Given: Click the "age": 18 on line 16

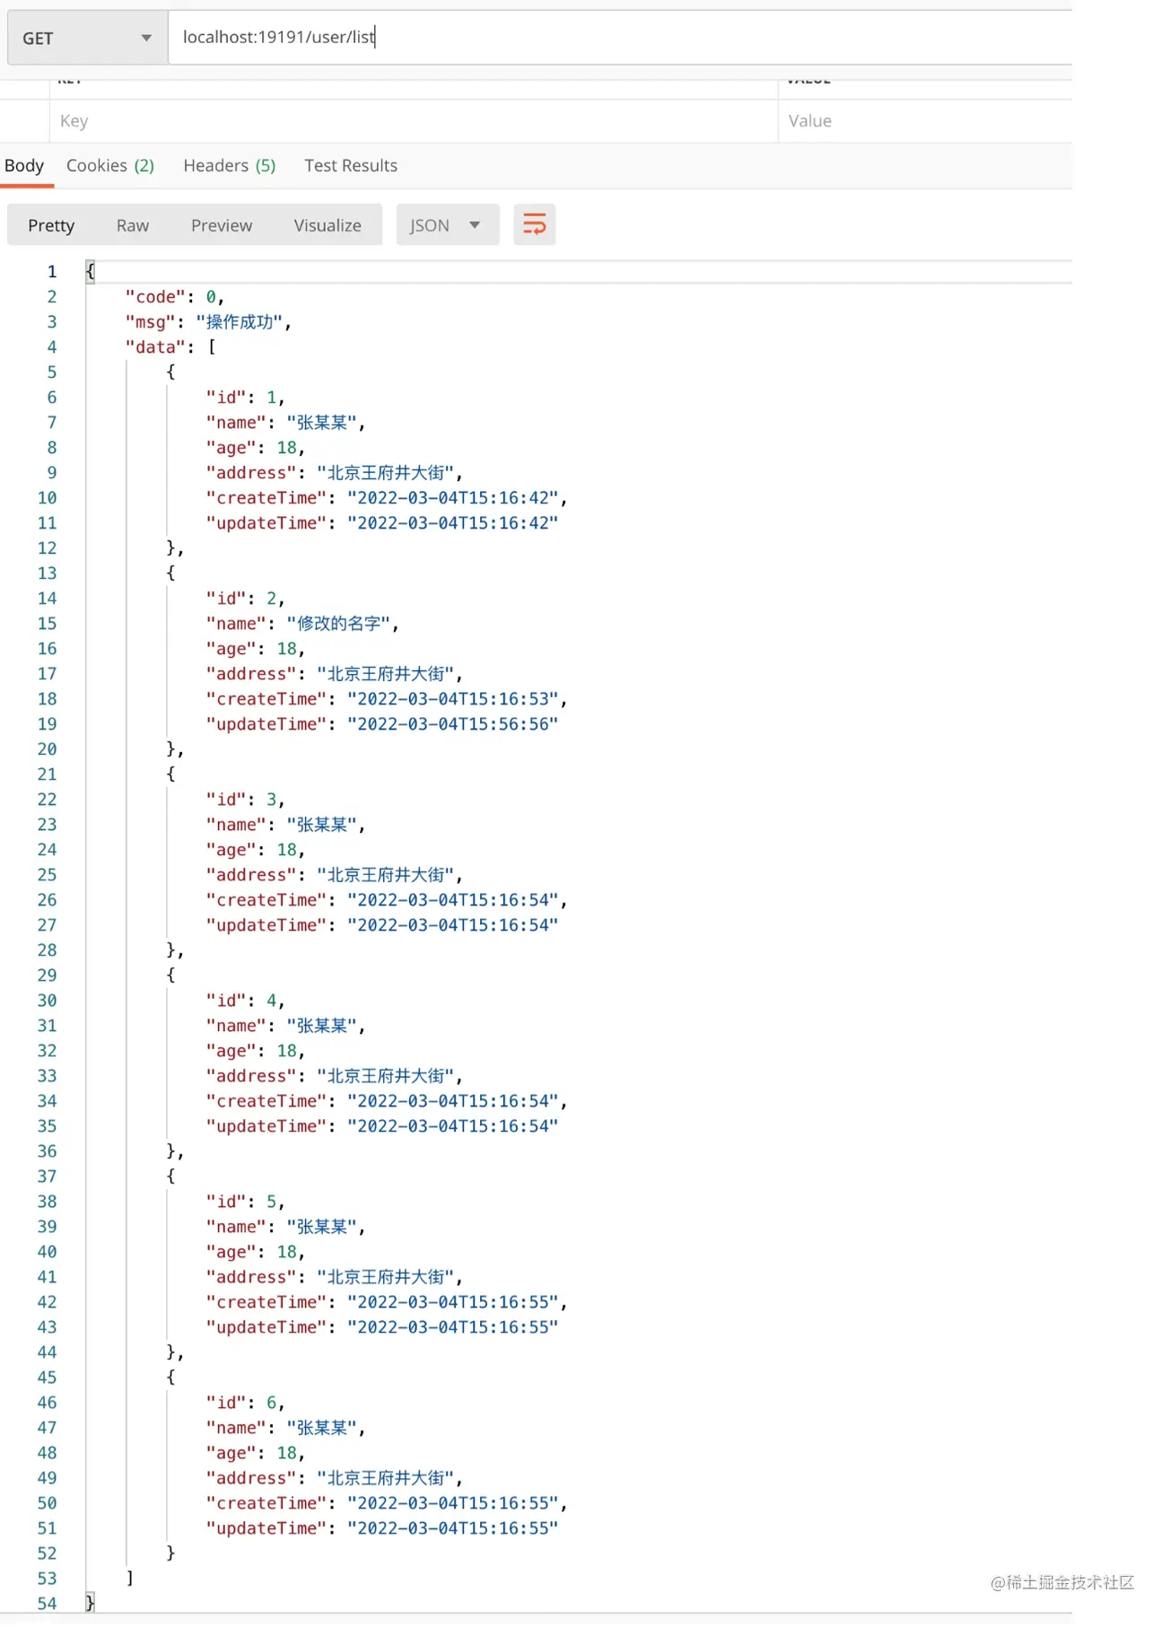Looking at the screenshot, I should click(256, 649).
